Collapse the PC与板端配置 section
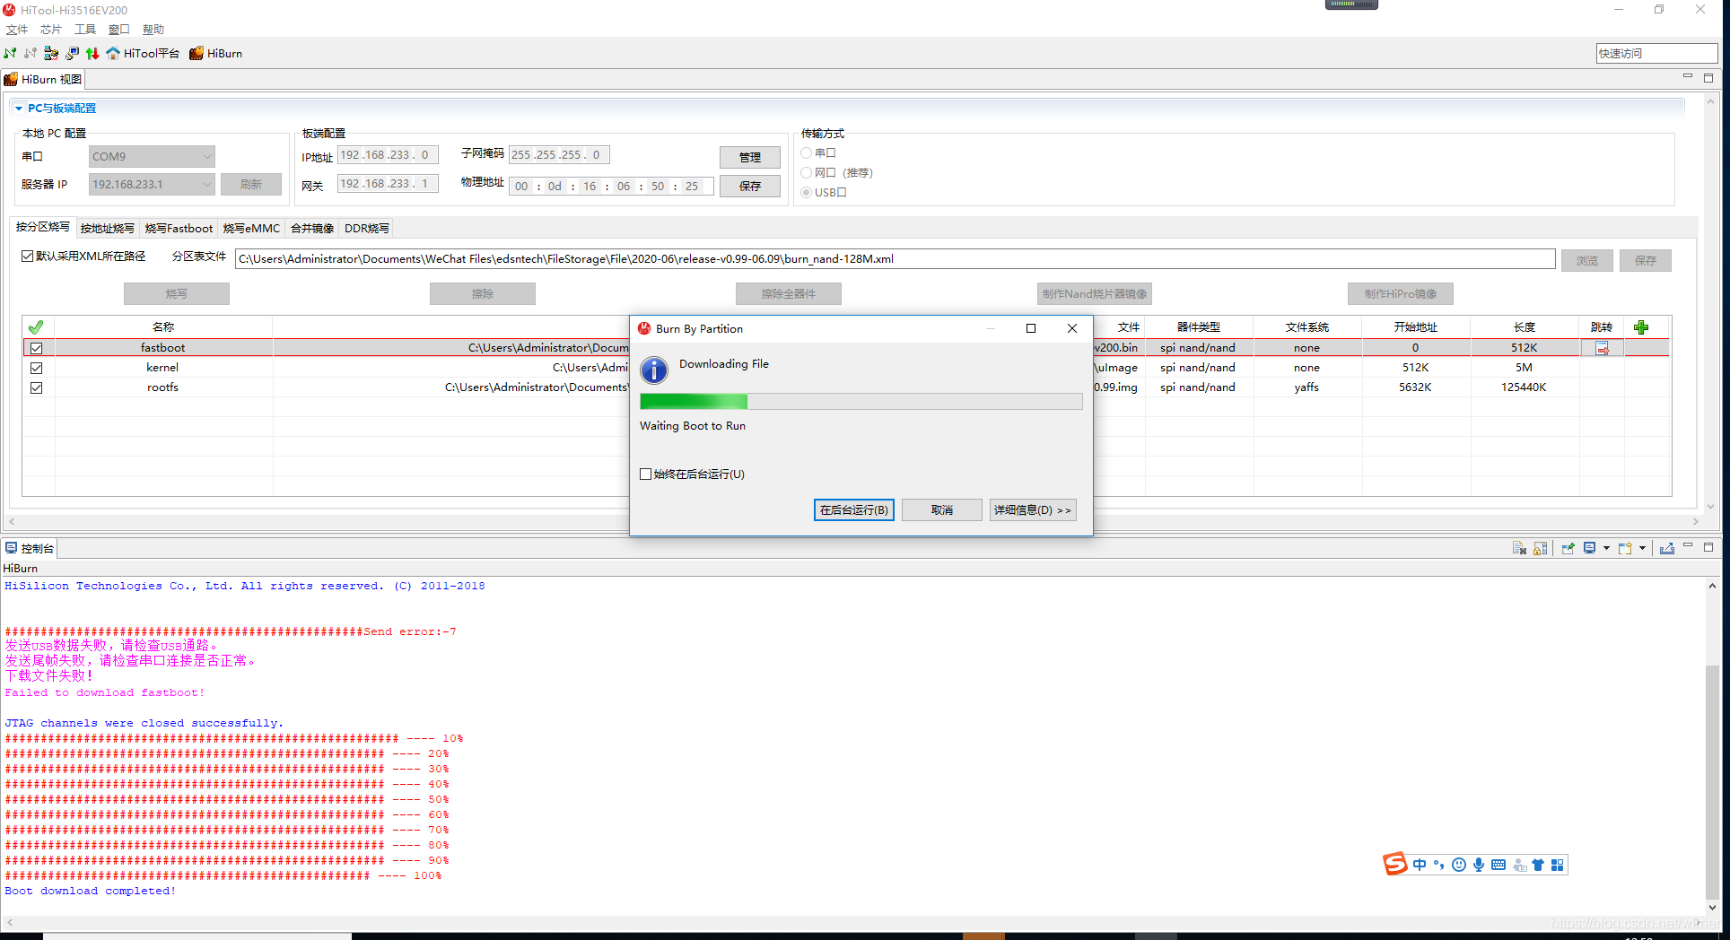The width and height of the screenshot is (1730, 940). click(x=19, y=109)
